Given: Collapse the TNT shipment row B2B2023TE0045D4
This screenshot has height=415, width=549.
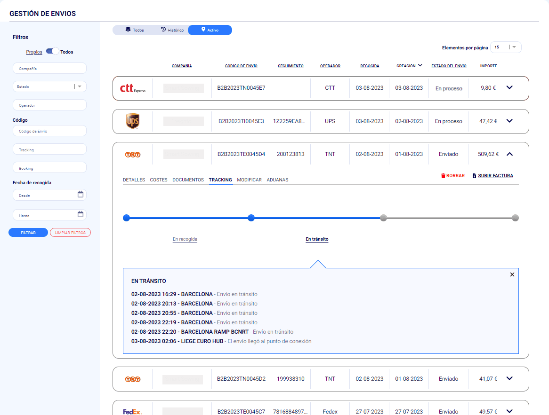Looking at the screenshot, I should point(509,154).
